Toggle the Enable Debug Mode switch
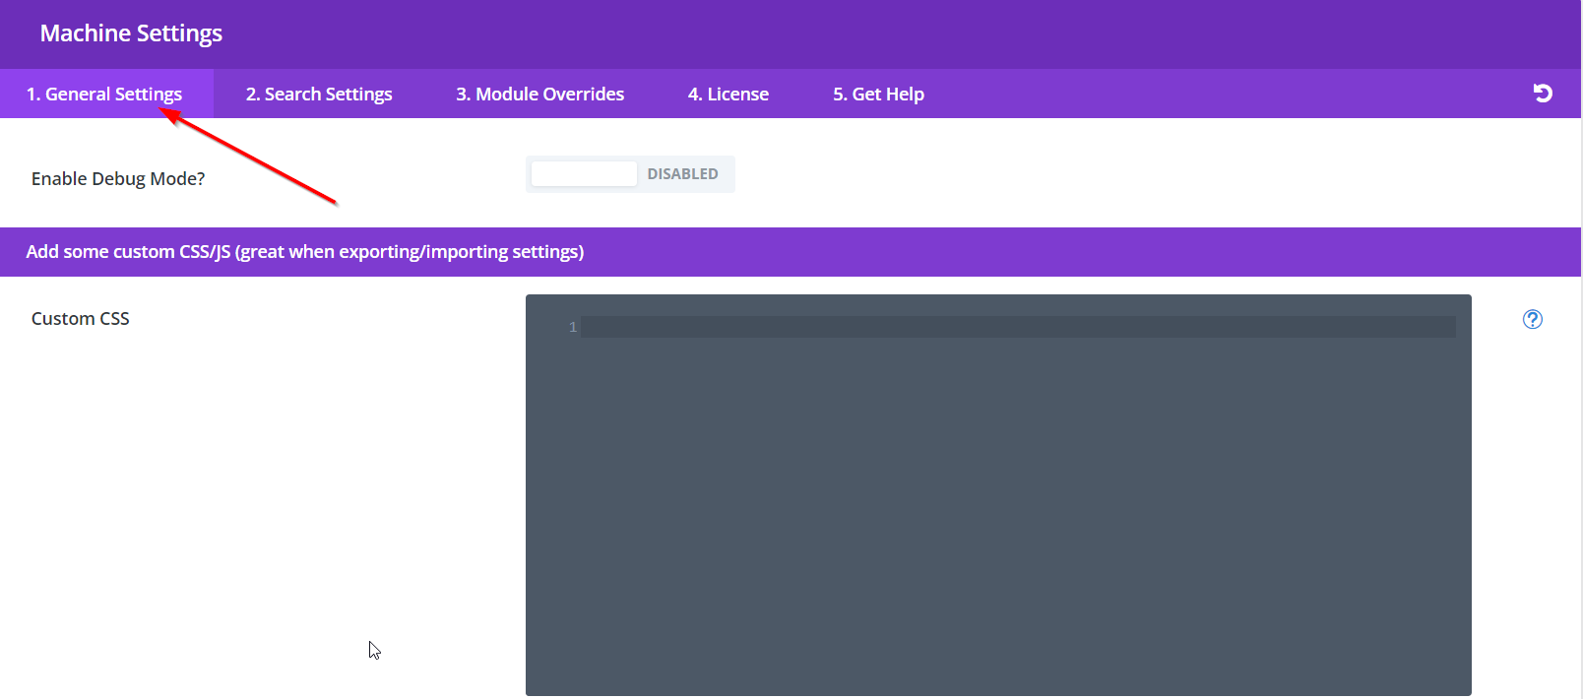 tap(630, 174)
